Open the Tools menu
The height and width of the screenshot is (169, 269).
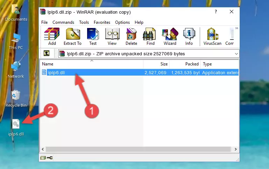84,22
